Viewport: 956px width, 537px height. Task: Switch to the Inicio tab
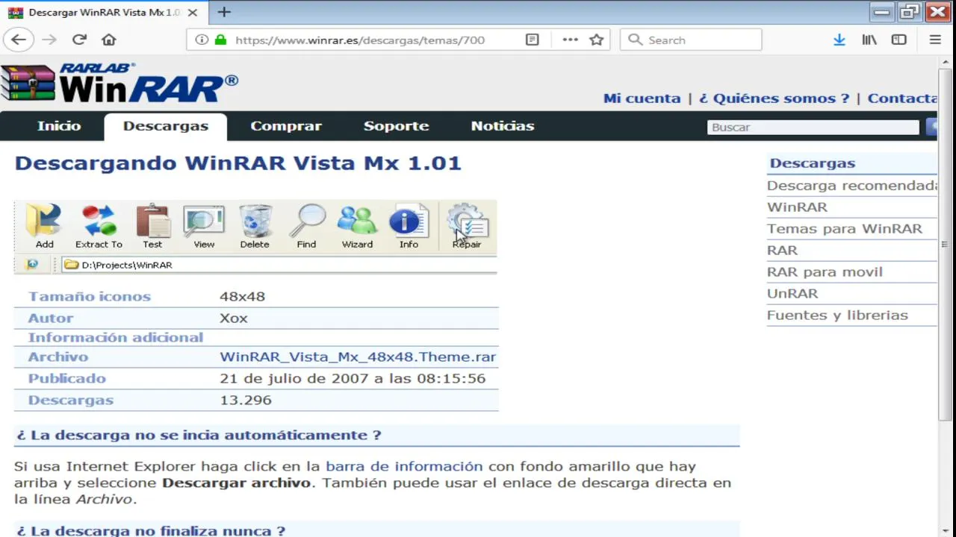tap(59, 126)
